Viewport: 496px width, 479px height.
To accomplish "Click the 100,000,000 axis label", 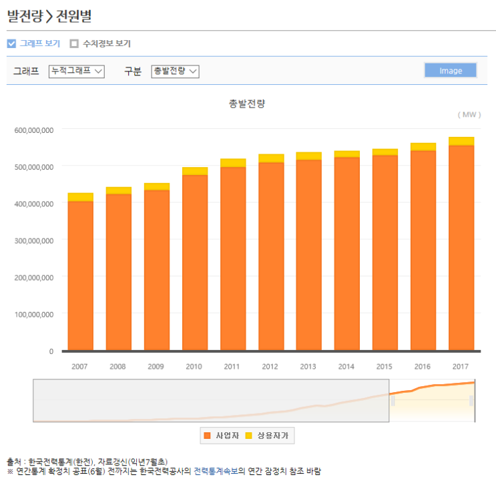I will pyautogui.click(x=34, y=315).
